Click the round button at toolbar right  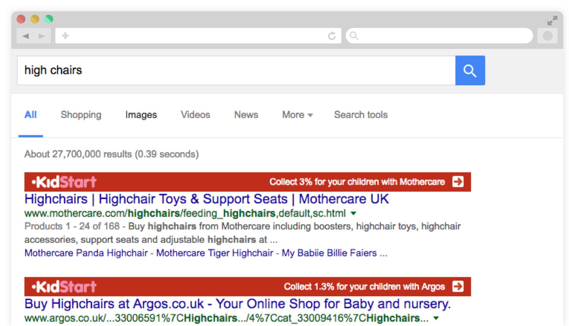pyautogui.click(x=547, y=35)
